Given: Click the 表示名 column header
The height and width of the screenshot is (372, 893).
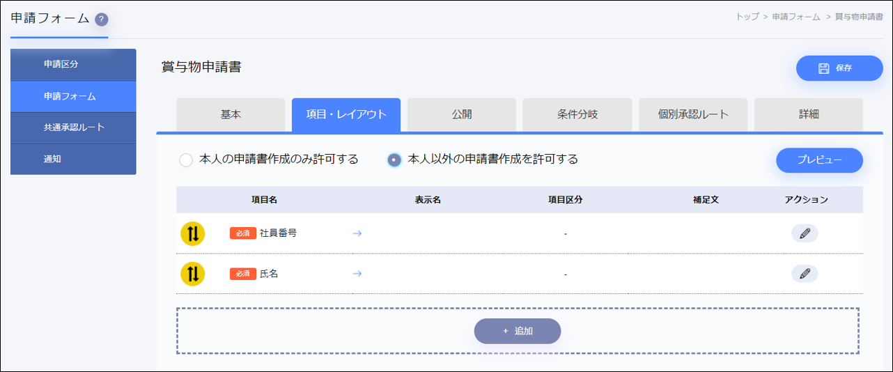Looking at the screenshot, I should click(x=428, y=199).
